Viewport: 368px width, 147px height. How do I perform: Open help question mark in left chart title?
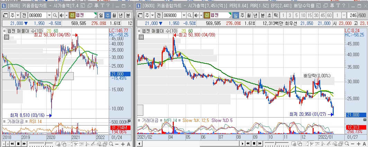click(x=108, y=6)
